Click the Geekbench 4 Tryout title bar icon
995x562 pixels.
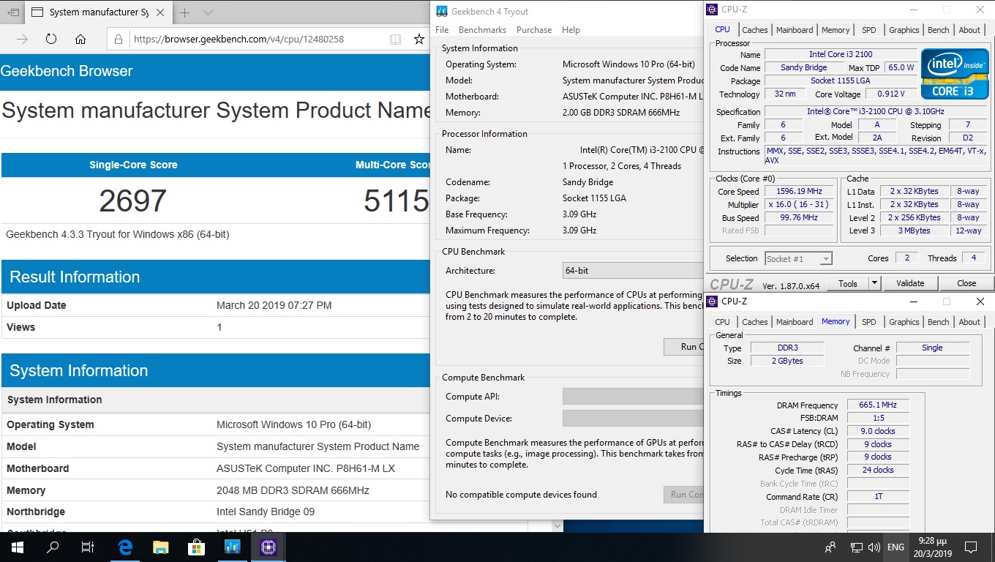tap(441, 12)
